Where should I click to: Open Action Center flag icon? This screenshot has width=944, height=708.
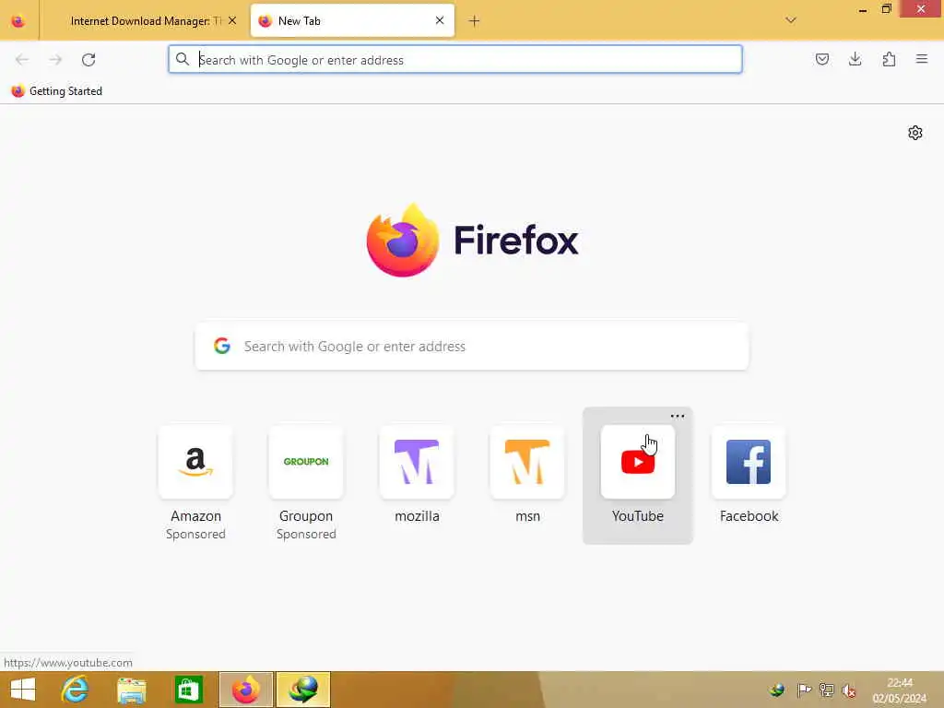click(x=804, y=690)
